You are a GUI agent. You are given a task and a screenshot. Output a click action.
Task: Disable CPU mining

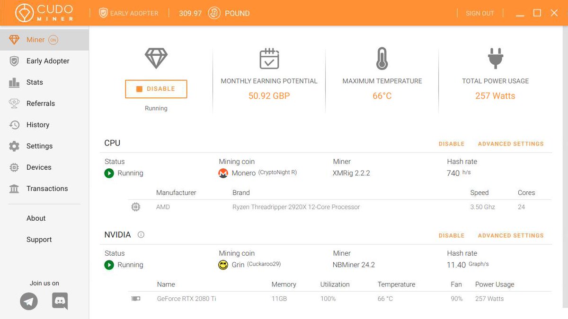coord(452,144)
